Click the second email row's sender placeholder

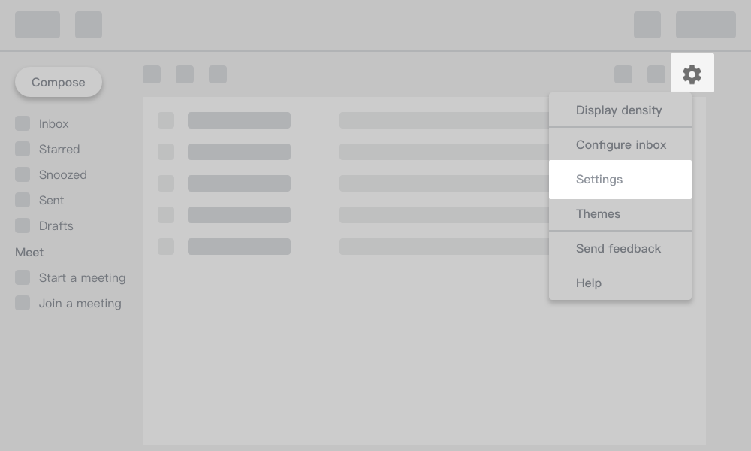(239, 152)
